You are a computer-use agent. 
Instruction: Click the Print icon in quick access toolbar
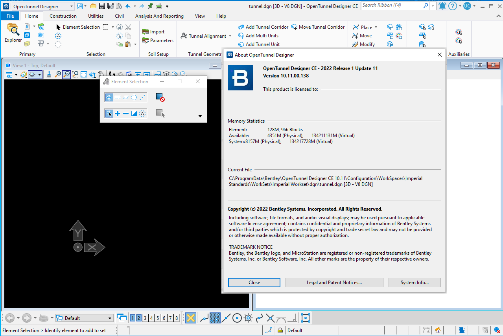tap(159, 6)
